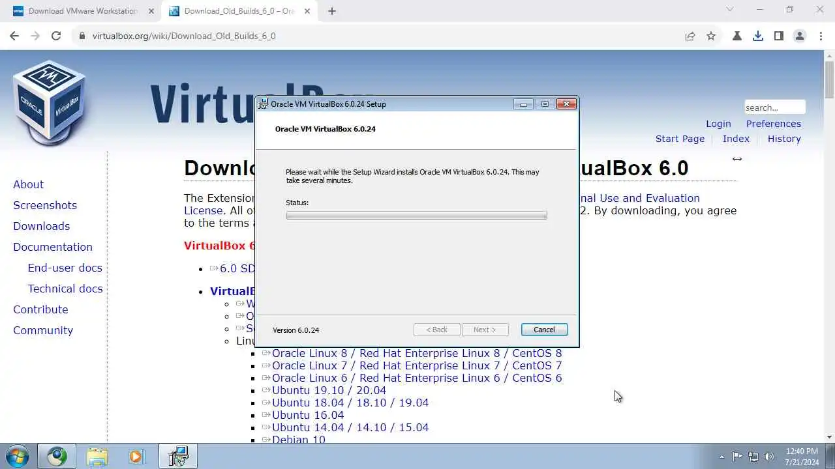Screen dimensions: 835x469
Task: Toggle the Chrome side panel icon
Action: [x=779, y=36]
